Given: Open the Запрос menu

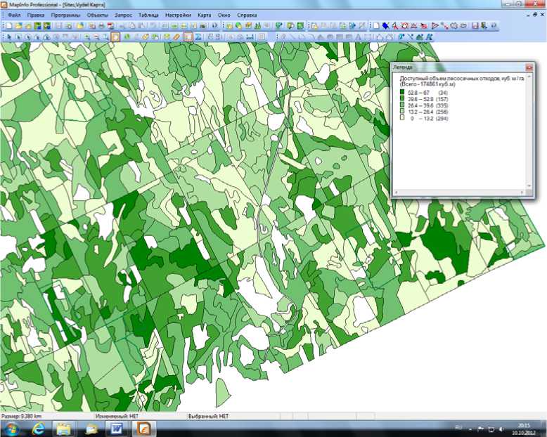Looking at the screenshot, I should (123, 15).
